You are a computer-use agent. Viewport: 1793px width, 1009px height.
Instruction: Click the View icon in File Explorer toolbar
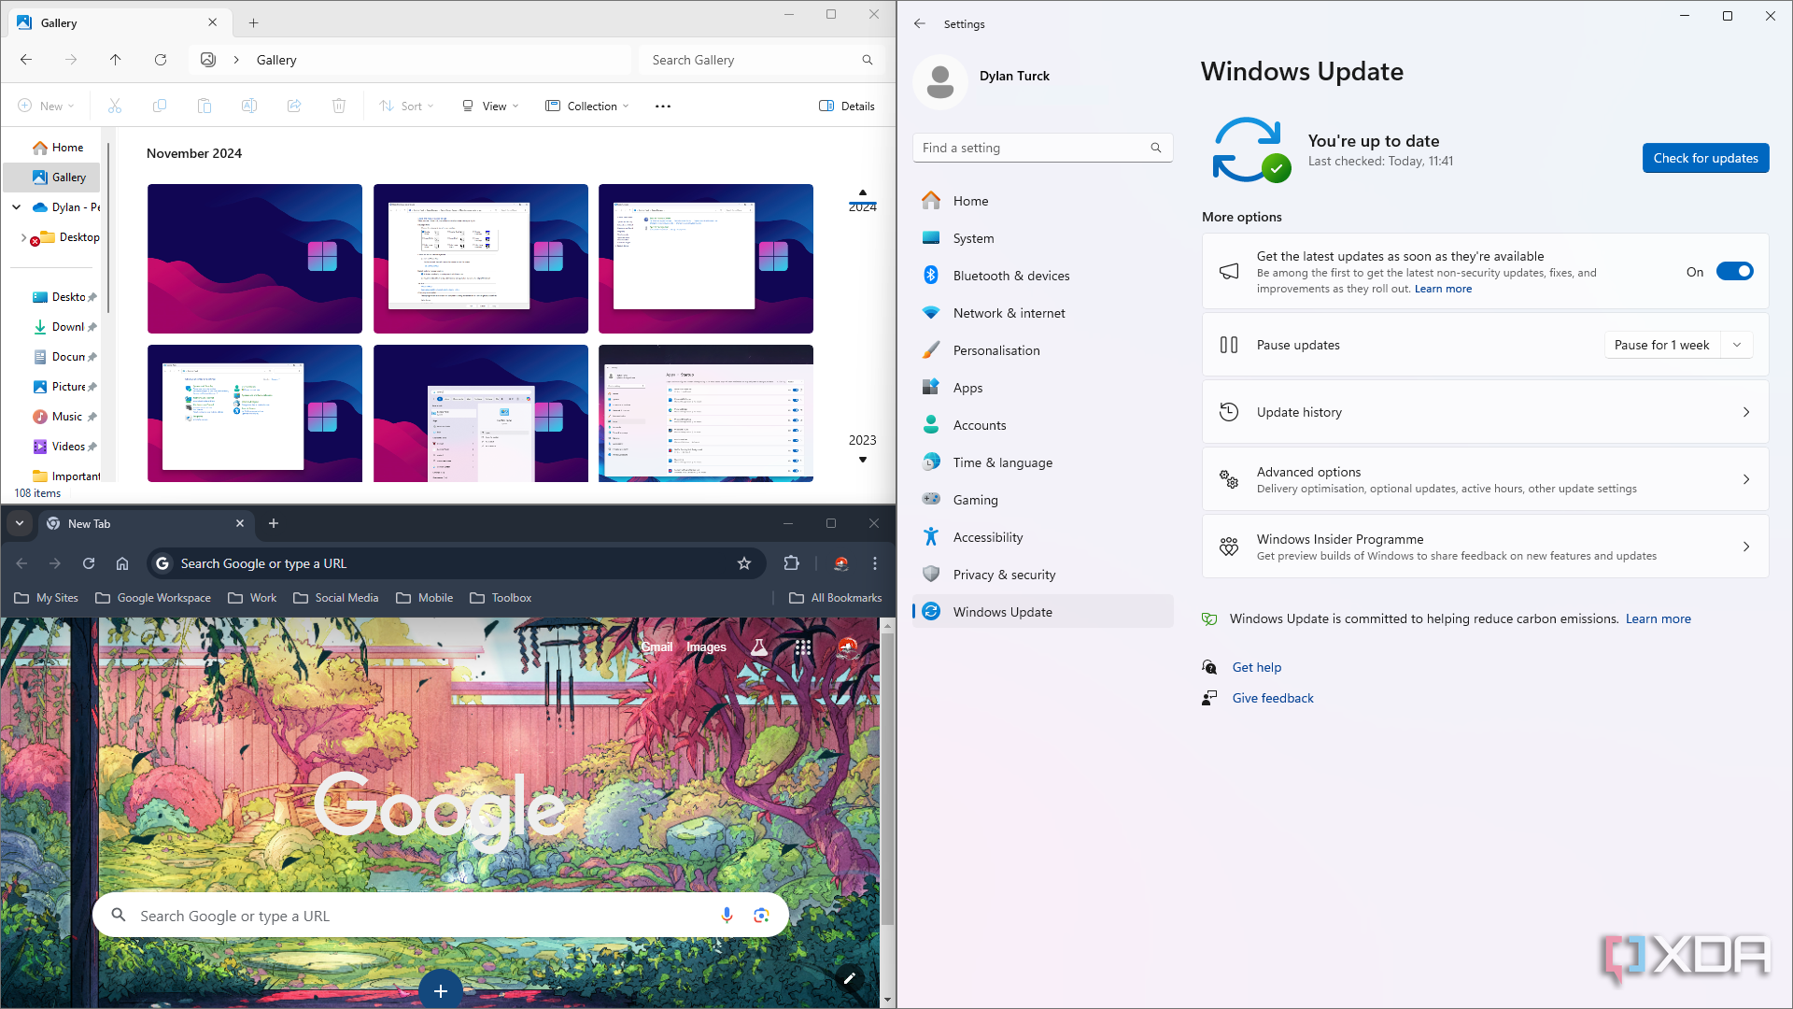coord(490,106)
